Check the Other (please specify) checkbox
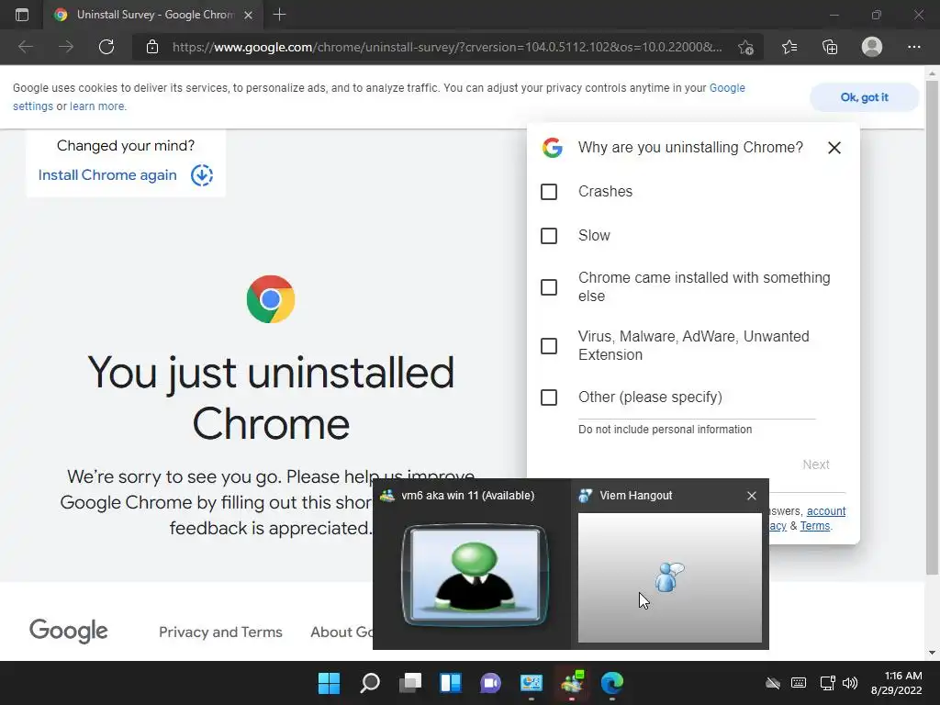This screenshot has width=940, height=705. click(549, 397)
